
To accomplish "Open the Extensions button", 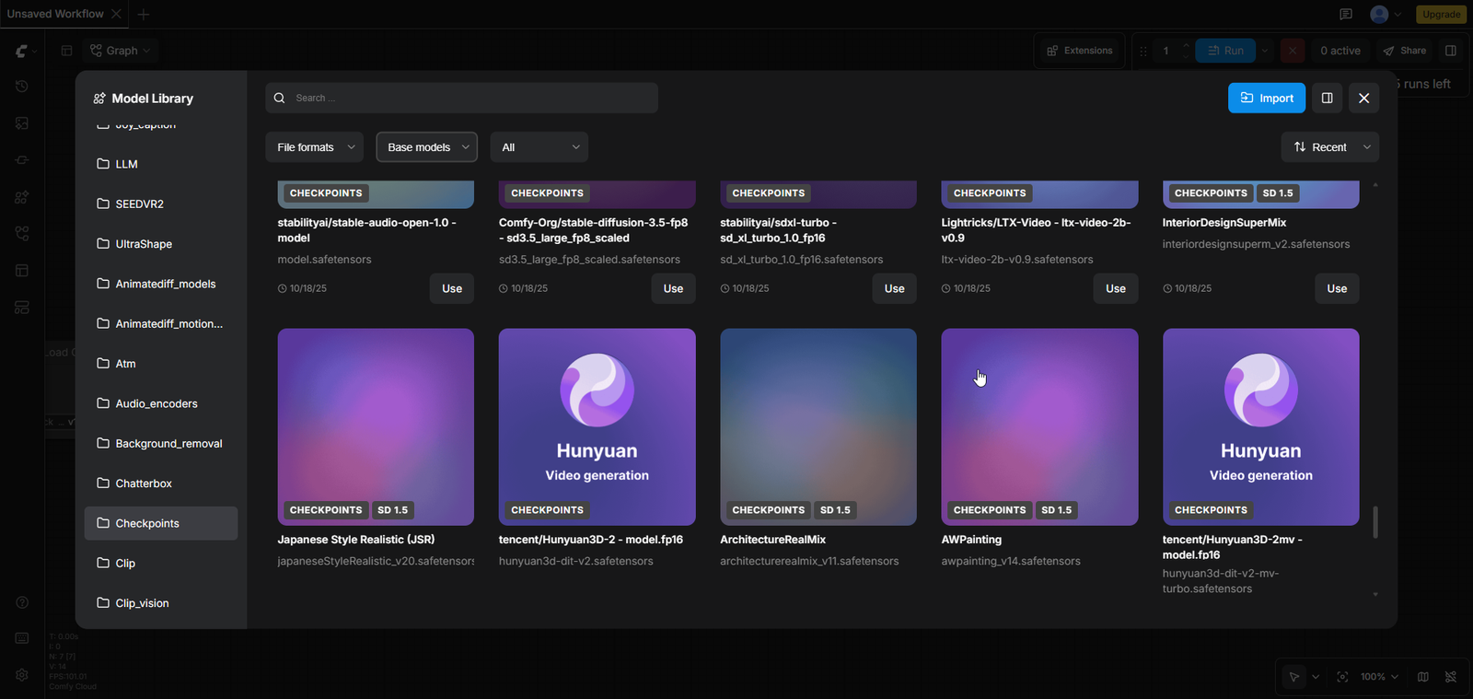I will (x=1080, y=51).
